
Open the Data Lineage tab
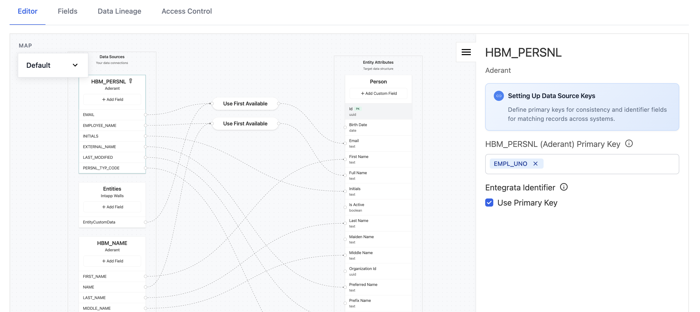pyautogui.click(x=119, y=11)
